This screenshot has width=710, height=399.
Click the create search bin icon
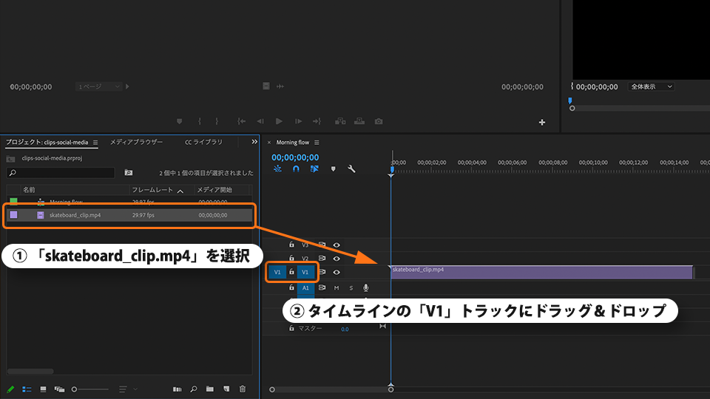pos(129,172)
